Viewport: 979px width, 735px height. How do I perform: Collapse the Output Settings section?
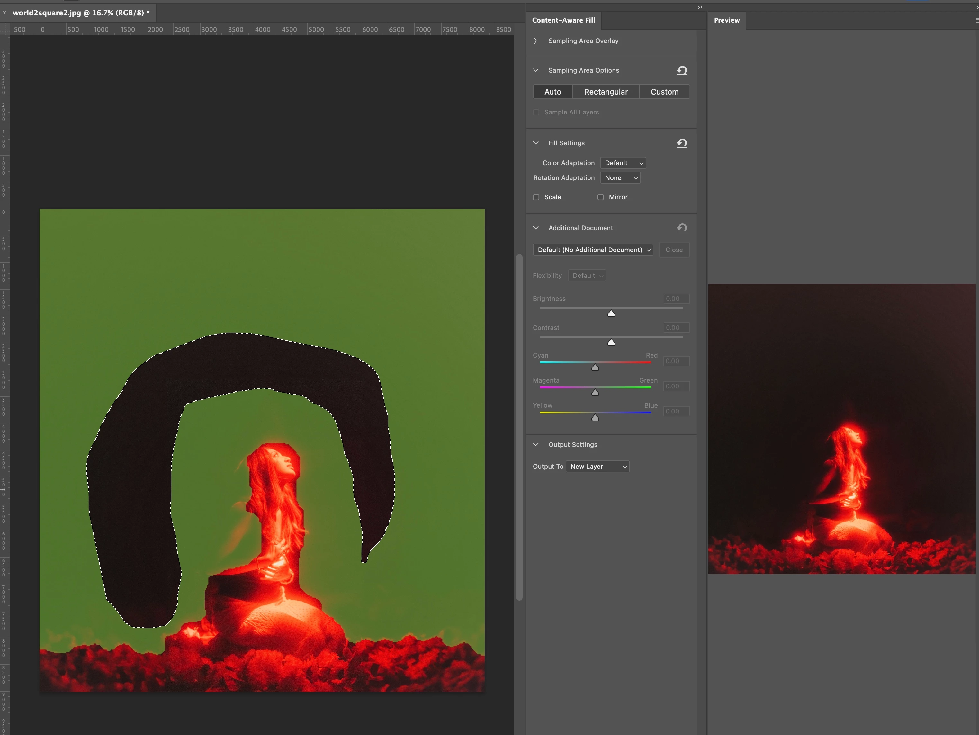pos(535,445)
